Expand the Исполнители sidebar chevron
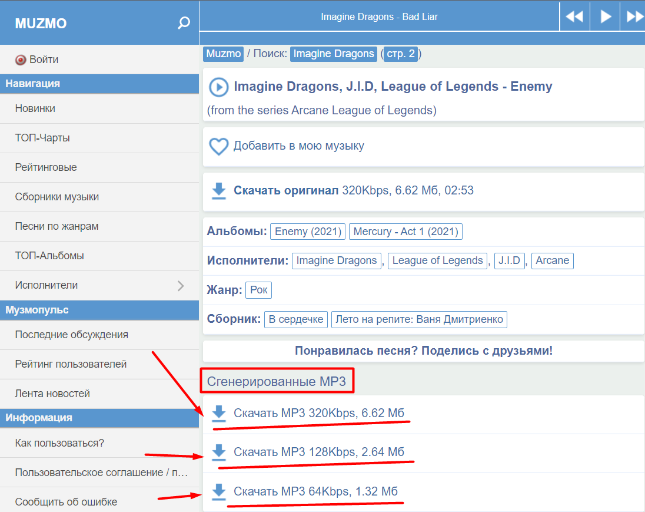 [x=181, y=286]
